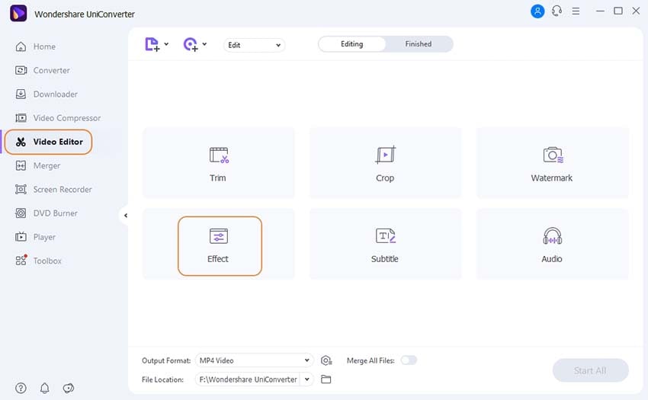The image size is (648, 400).
Task: Click the Audio headphones icon
Action: [x=552, y=235]
